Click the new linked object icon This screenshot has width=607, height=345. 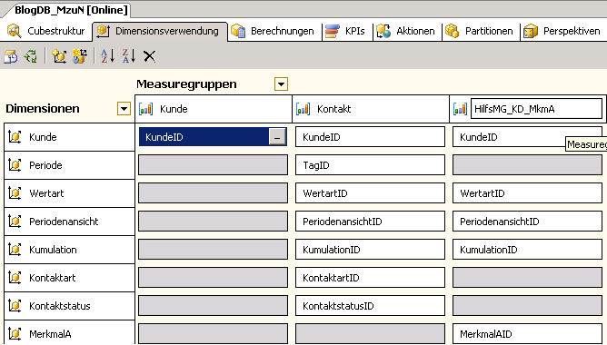tap(80, 56)
